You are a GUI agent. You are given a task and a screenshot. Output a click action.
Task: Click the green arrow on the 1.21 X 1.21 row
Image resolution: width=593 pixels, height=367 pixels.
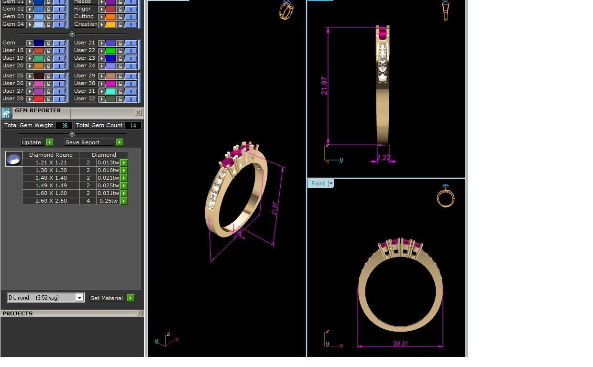124,162
